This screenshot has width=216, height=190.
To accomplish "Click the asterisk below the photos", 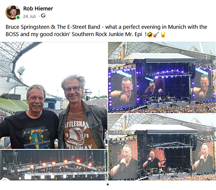I will click(x=108, y=185).
